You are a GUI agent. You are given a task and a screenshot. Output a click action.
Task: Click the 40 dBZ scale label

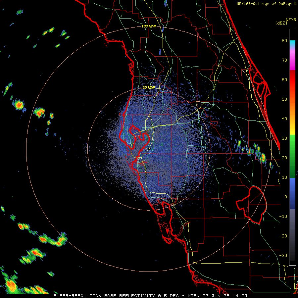tap(284, 119)
